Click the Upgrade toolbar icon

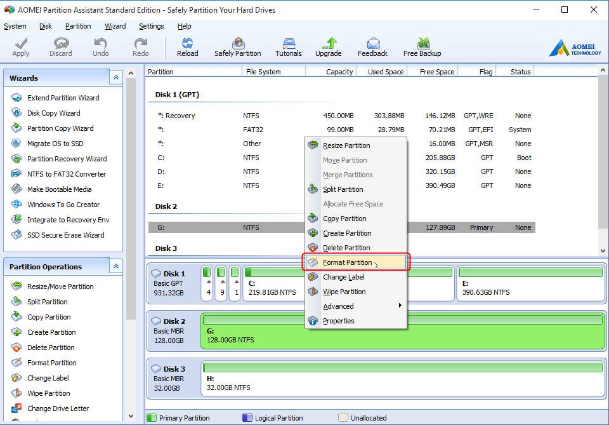coord(328,47)
